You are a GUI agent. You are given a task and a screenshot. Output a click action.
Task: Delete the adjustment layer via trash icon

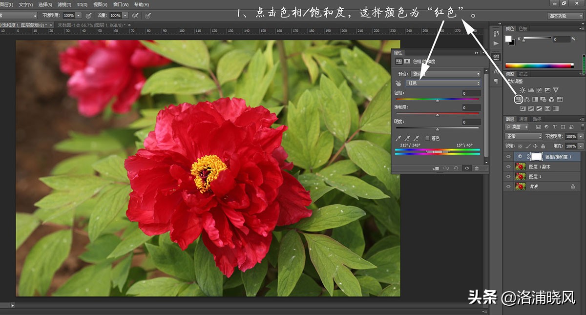pos(477,168)
